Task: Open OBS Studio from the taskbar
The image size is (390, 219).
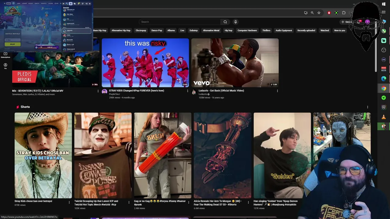Action: pos(384,50)
